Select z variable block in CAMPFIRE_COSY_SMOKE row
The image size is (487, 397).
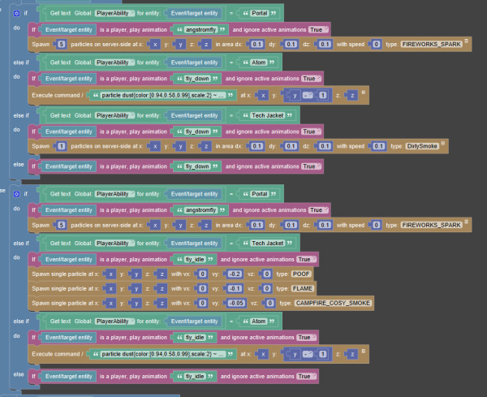pos(162,303)
